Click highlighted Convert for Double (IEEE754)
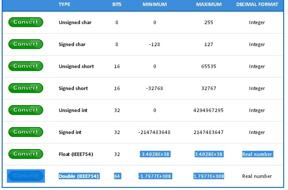 (25, 176)
